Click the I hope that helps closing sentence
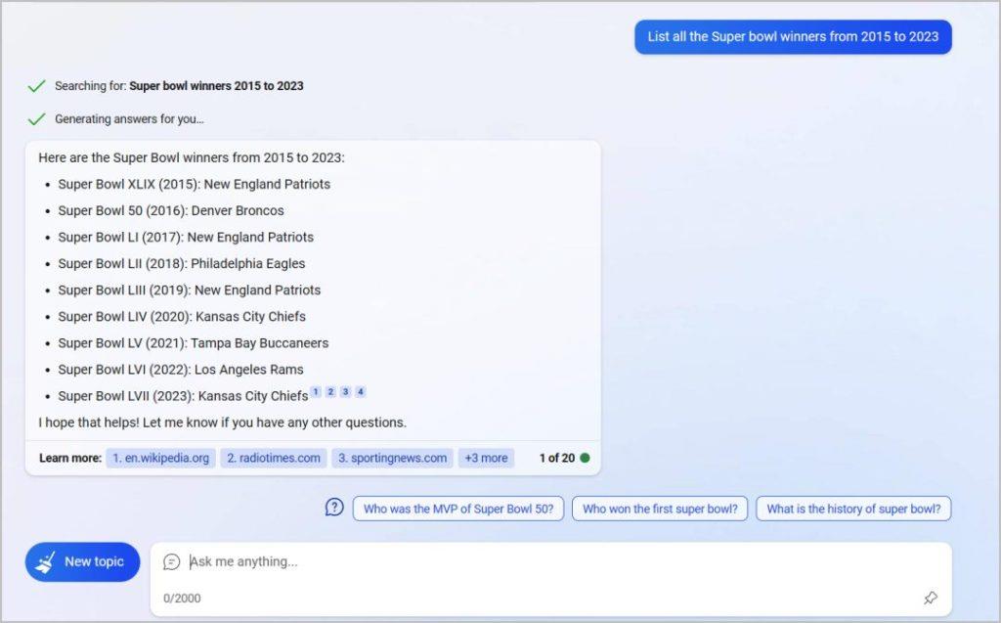 222,423
